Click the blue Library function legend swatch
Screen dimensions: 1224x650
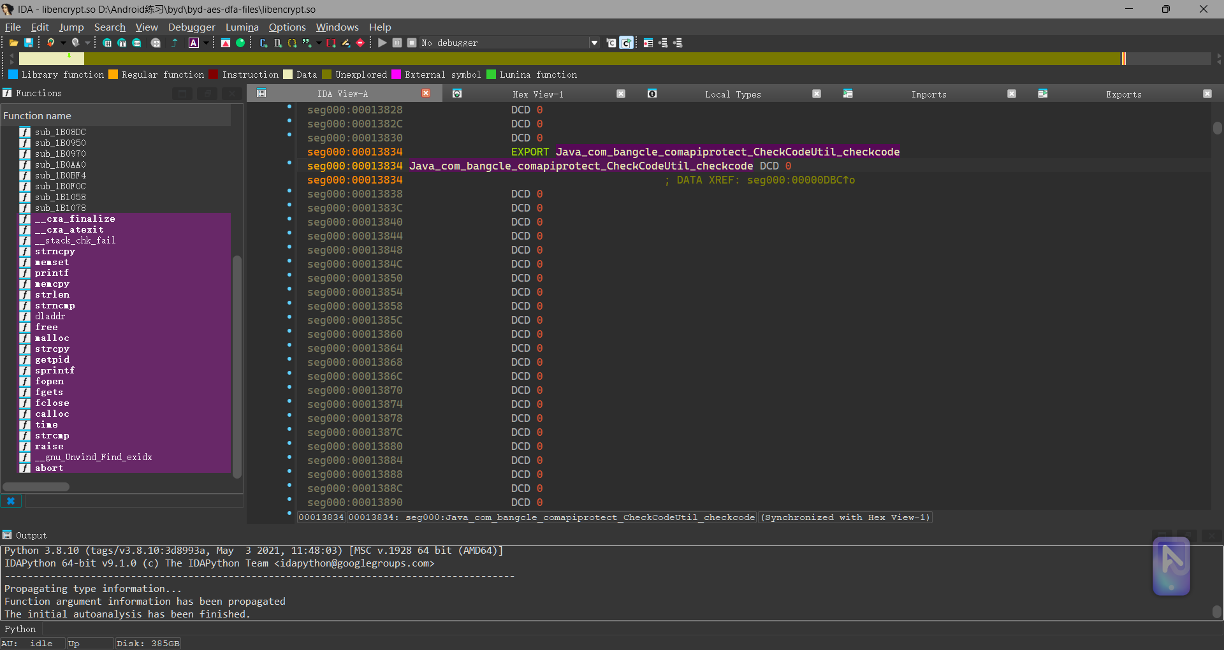13,75
